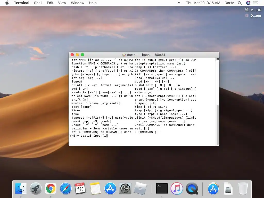Open App Store icon right of Dock divider
This screenshot has height=198, width=264.
coord(213,188)
